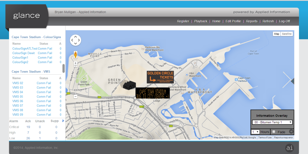Screen dimensions: 308x154
Task: Open the Playback page
Action: tap(201, 21)
